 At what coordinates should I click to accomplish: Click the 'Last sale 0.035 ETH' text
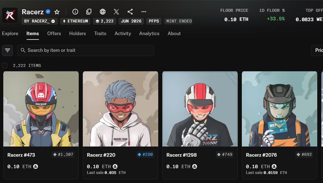coord(106,173)
